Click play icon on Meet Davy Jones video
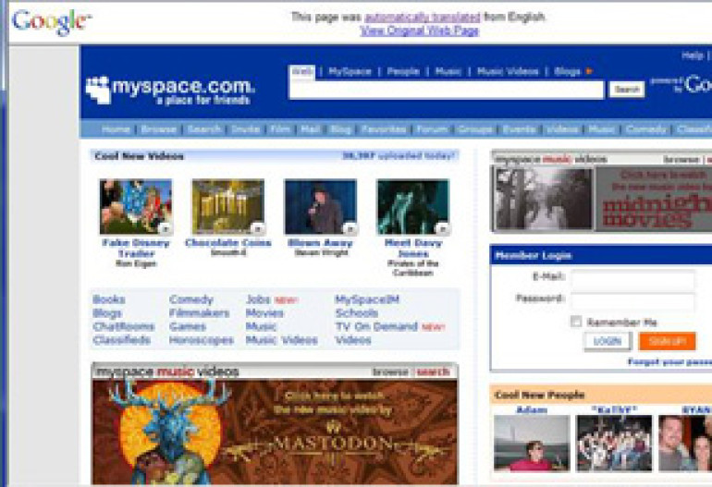 point(442,228)
